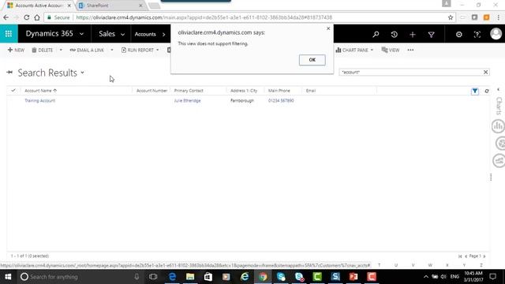505x284 pixels.
Task: Click the Windows Search for anything box
Action: (80, 277)
